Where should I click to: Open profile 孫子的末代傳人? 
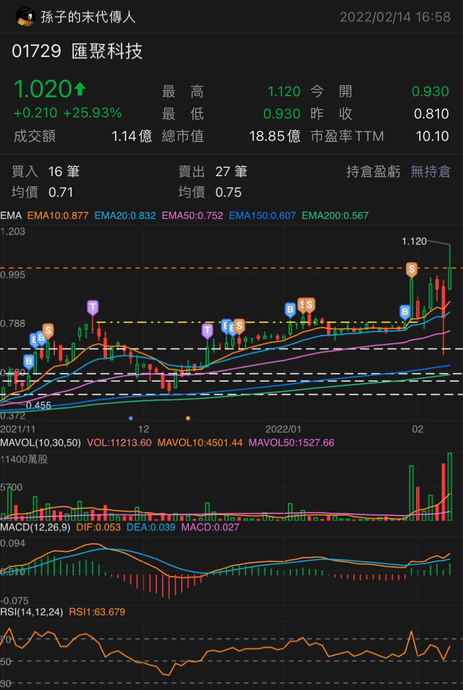[88, 17]
